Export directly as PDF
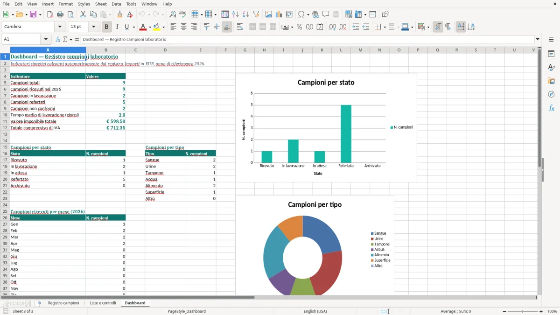560x315 pixels. [x=50, y=14]
